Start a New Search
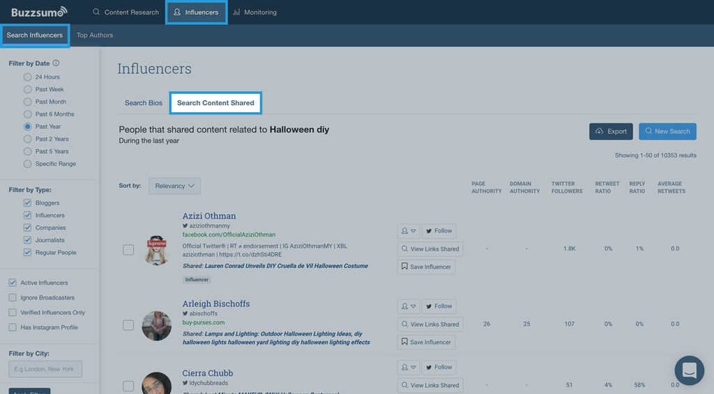Image resolution: width=714 pixels, height=394 pixels. point(667,131)
